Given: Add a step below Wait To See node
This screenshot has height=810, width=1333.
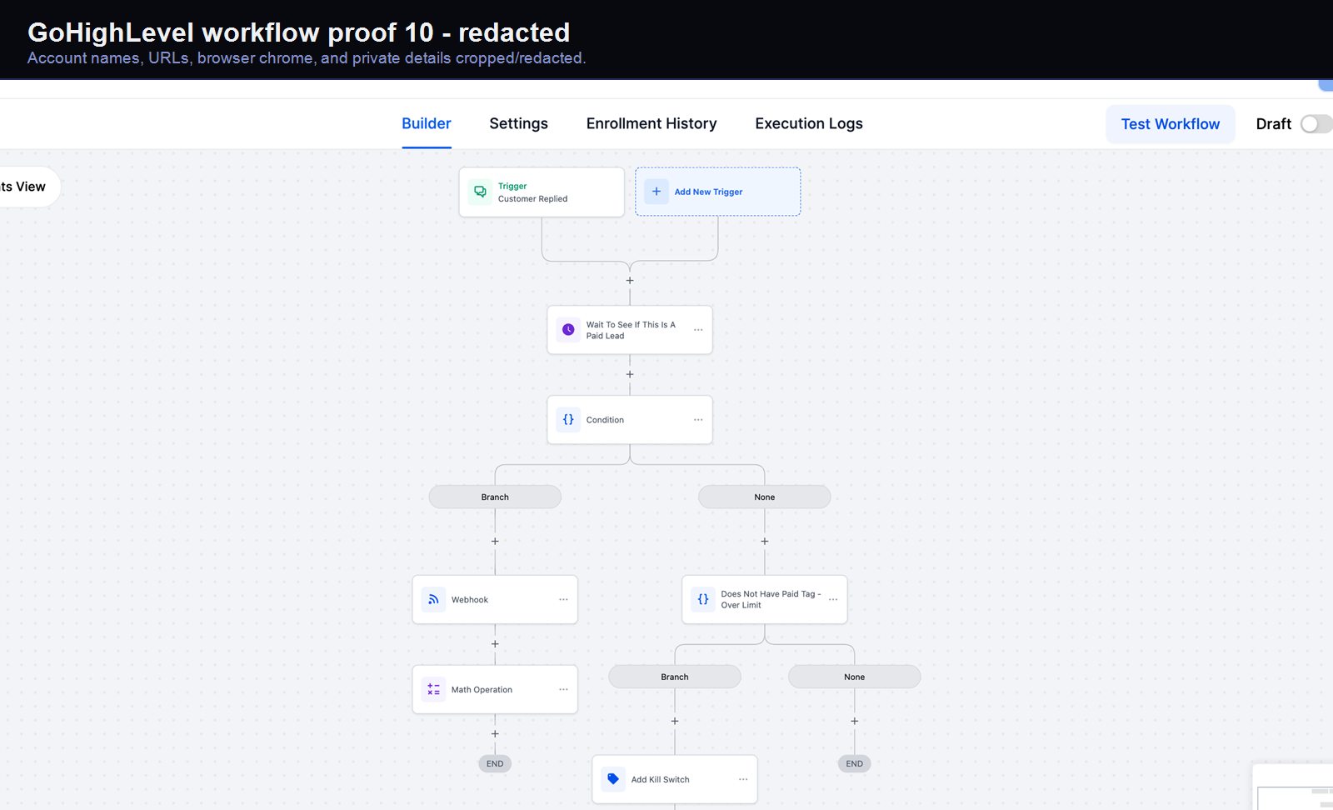Looking at the screenshot, I should pyautogui.click(x=630, y=375).
